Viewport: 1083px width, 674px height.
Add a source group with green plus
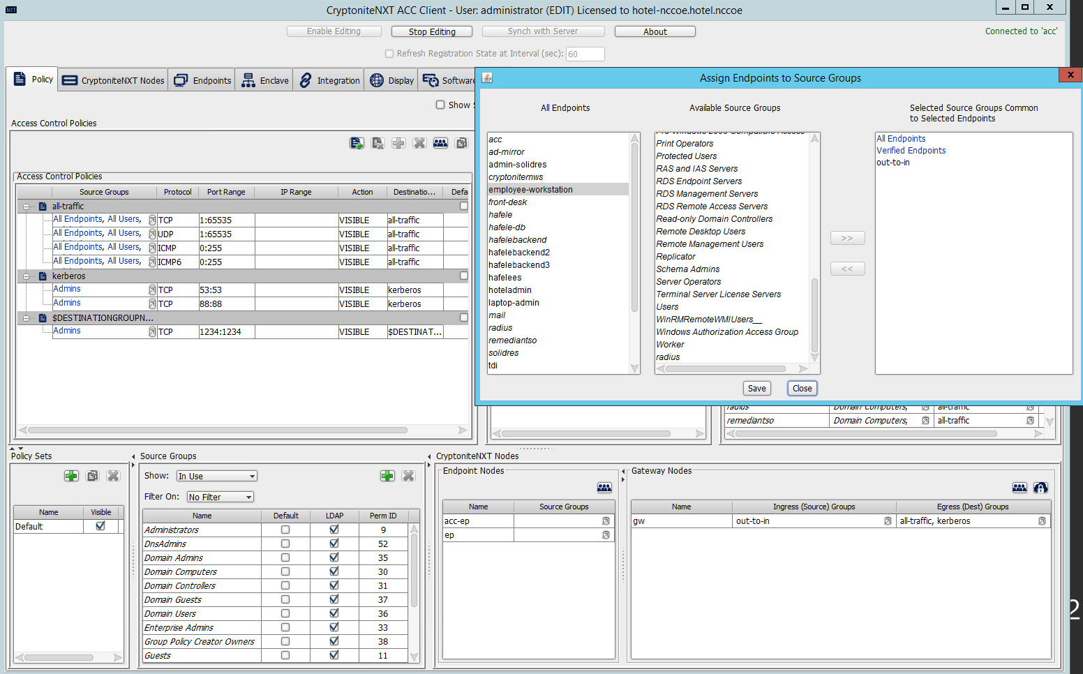(387, 476)
